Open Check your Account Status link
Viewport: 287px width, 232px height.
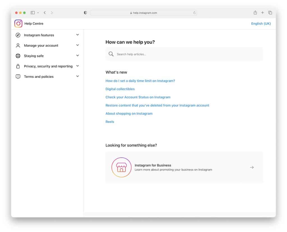click(x=138, y=97)
